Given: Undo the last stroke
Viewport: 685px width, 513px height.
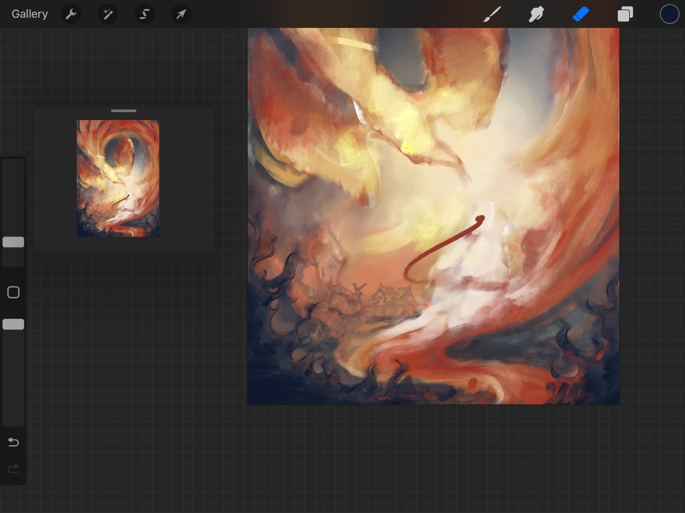Looking at the screenshot, I should point(13,442).
